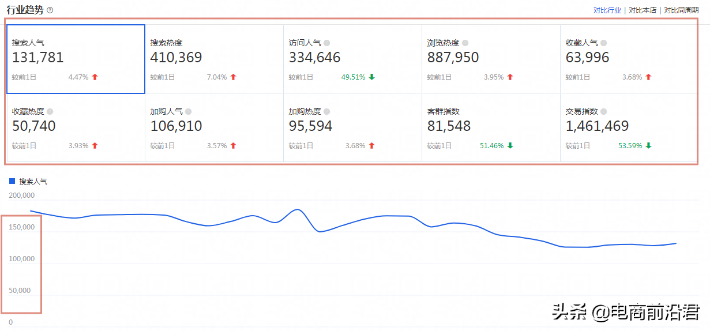This screenshot has height=331, width=710.
Task: Select the 交易指数 value 1,461,469
Action: pyautogui.click(x=597, y=126)
